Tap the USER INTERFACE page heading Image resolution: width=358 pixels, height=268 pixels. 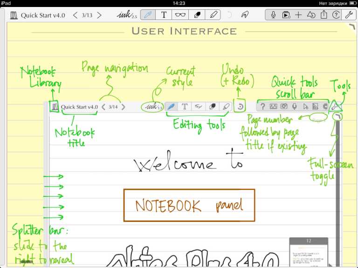184,31
